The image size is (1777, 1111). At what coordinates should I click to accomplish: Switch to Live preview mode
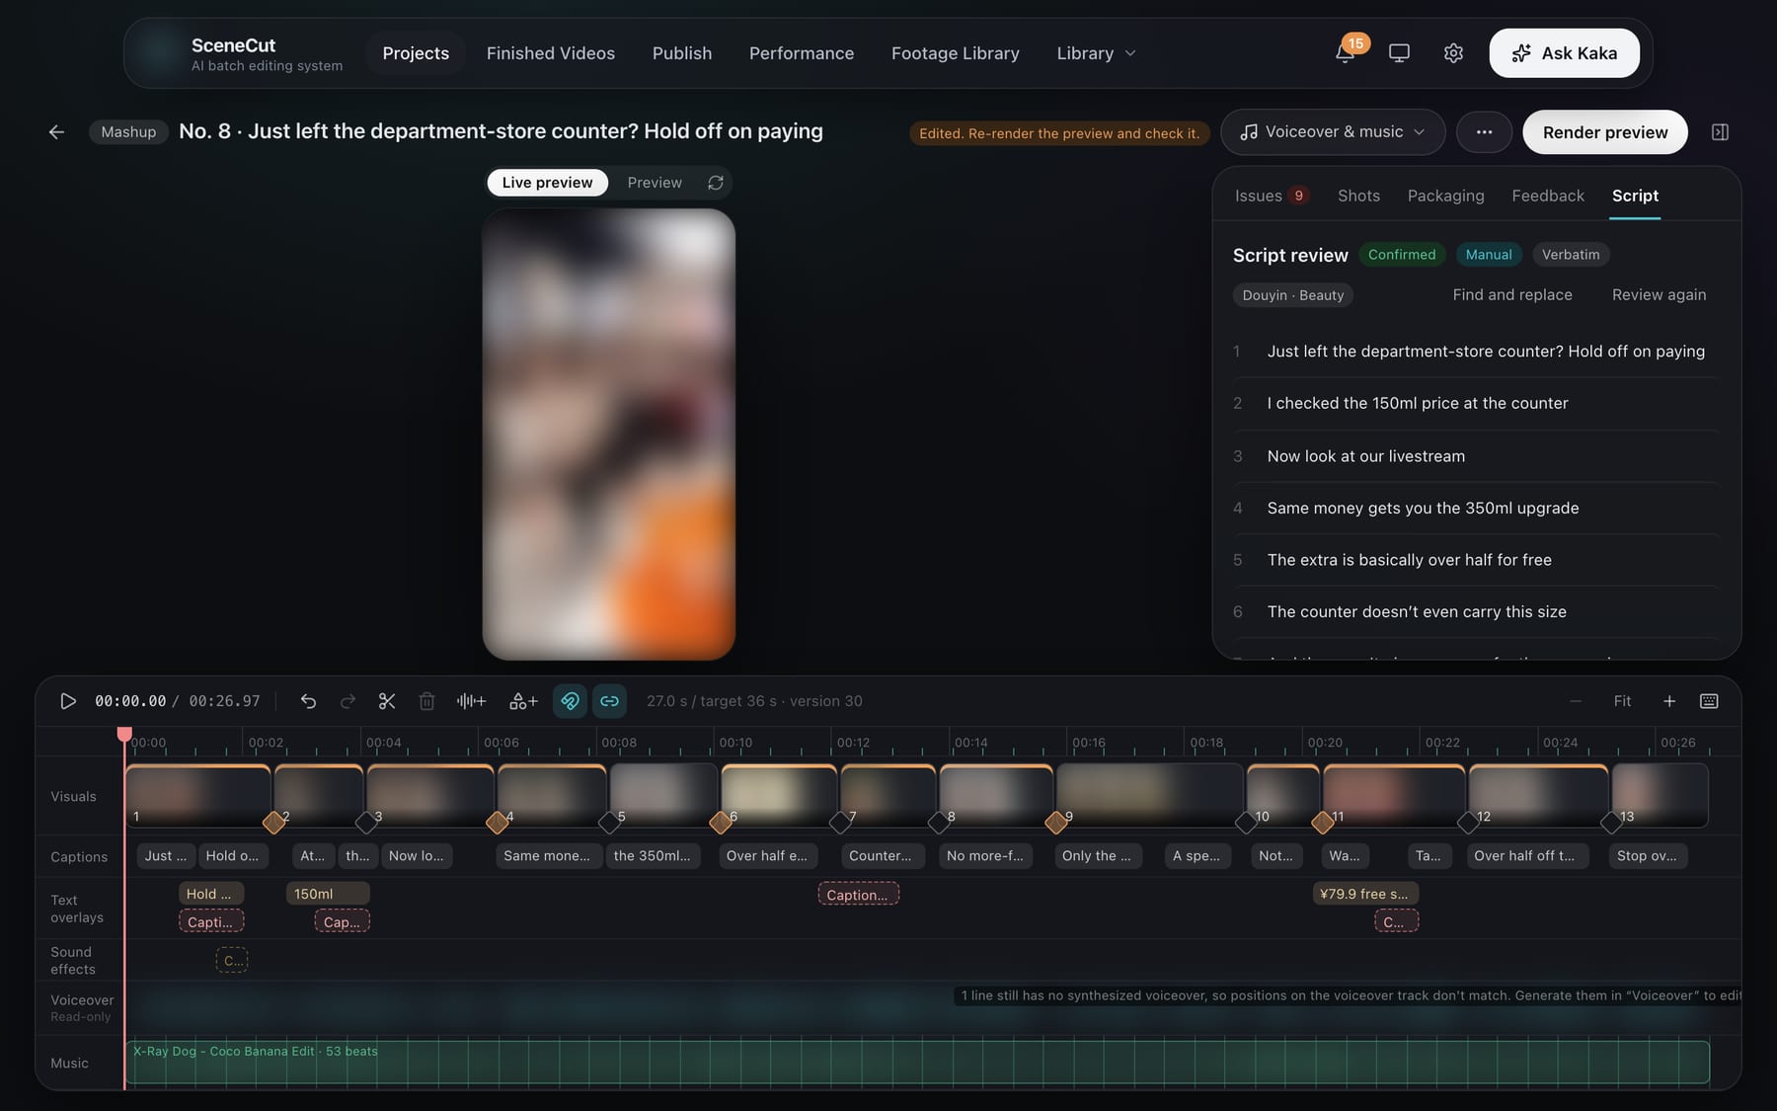[x=547, y=183]
